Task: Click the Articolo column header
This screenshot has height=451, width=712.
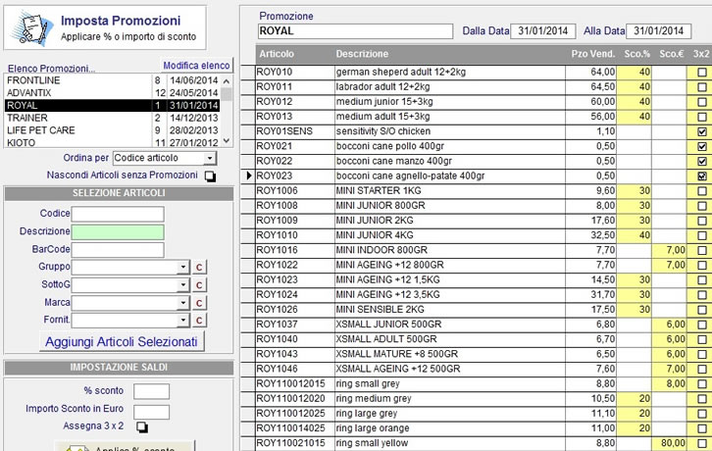Action: [277, 54]
